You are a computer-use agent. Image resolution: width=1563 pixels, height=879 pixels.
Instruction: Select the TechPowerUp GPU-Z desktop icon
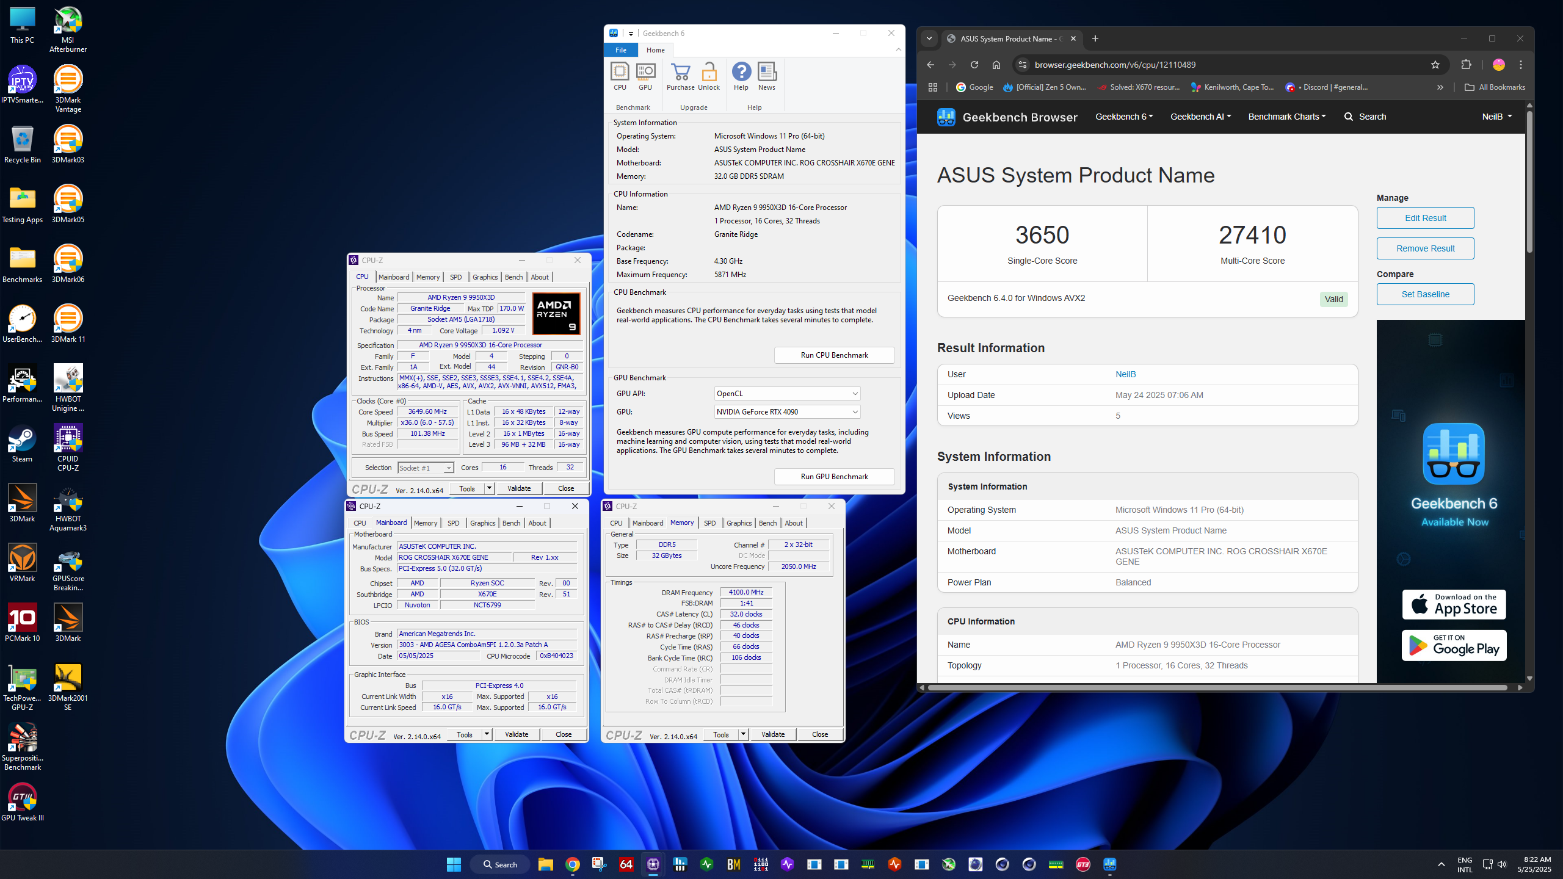[23, 687]
